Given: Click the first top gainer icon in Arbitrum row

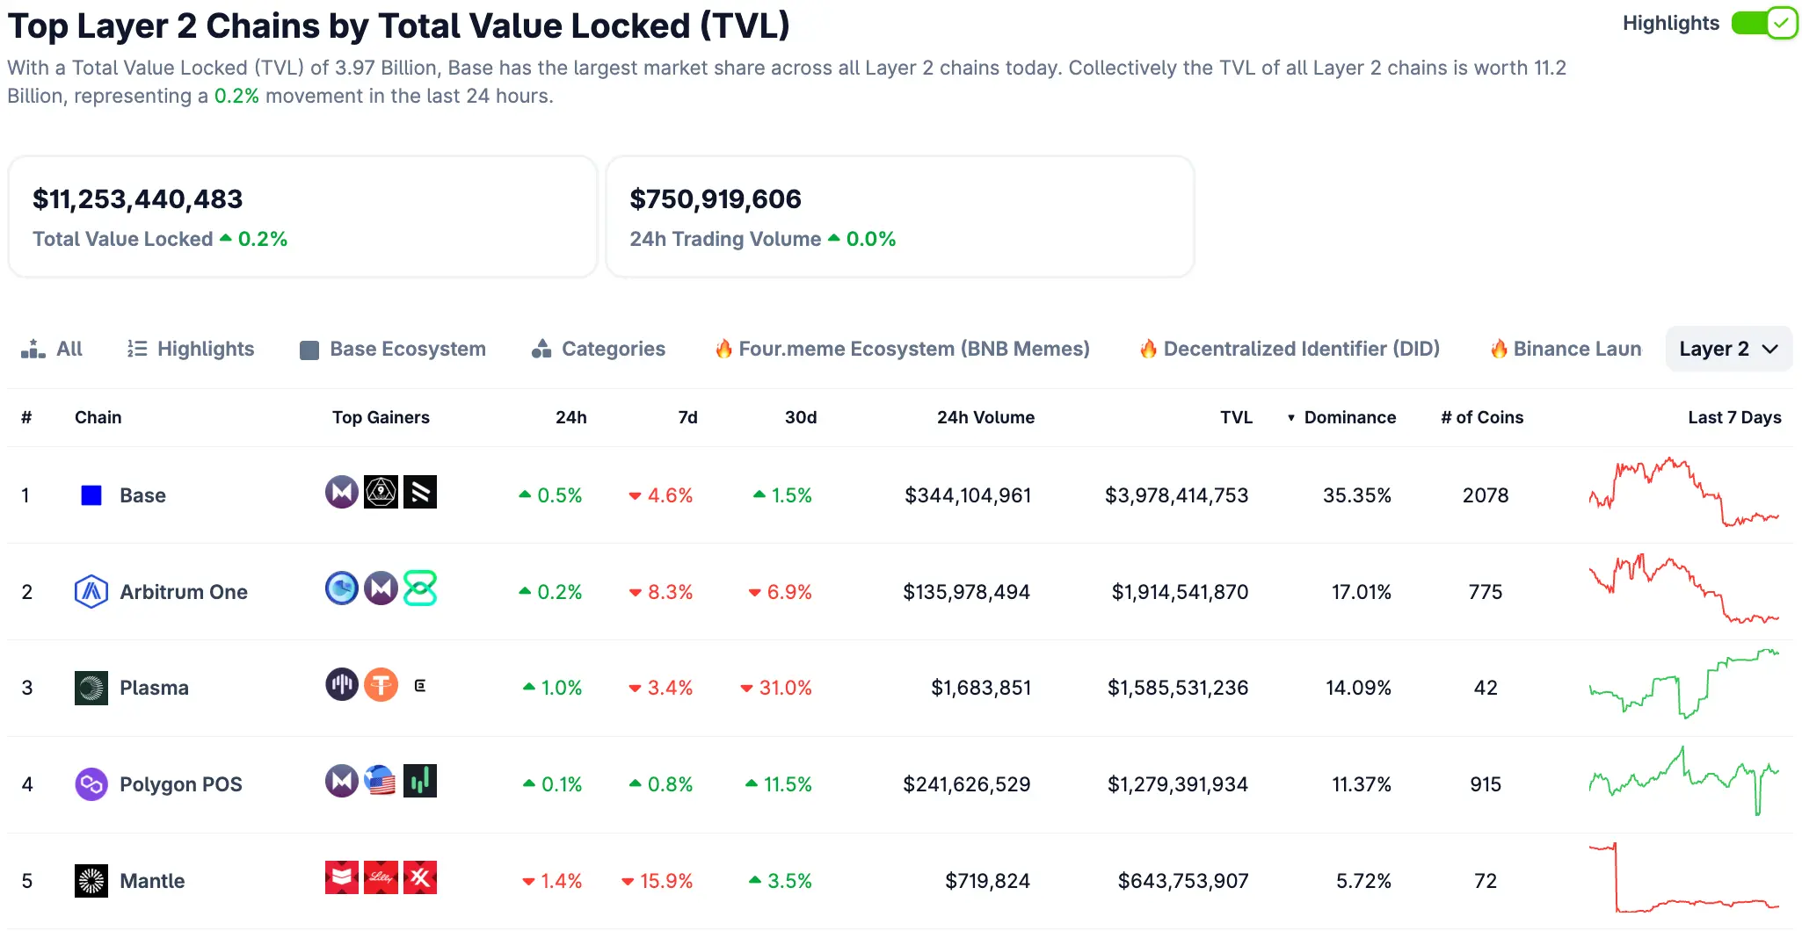Looking at the screenshot, I should (342, 588).
